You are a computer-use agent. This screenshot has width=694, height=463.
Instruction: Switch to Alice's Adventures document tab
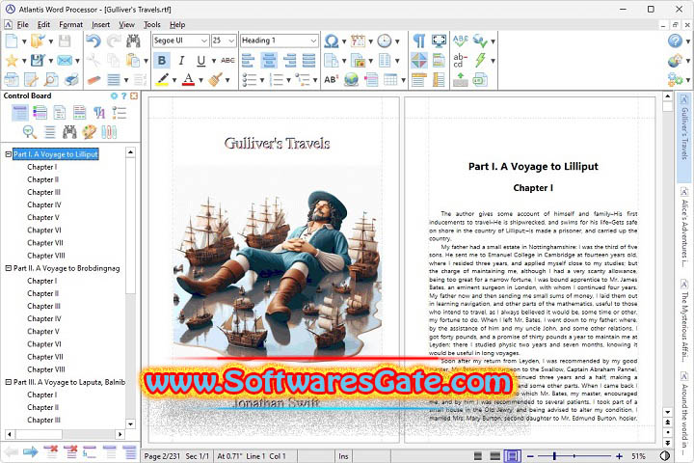[x=684, y=228]
